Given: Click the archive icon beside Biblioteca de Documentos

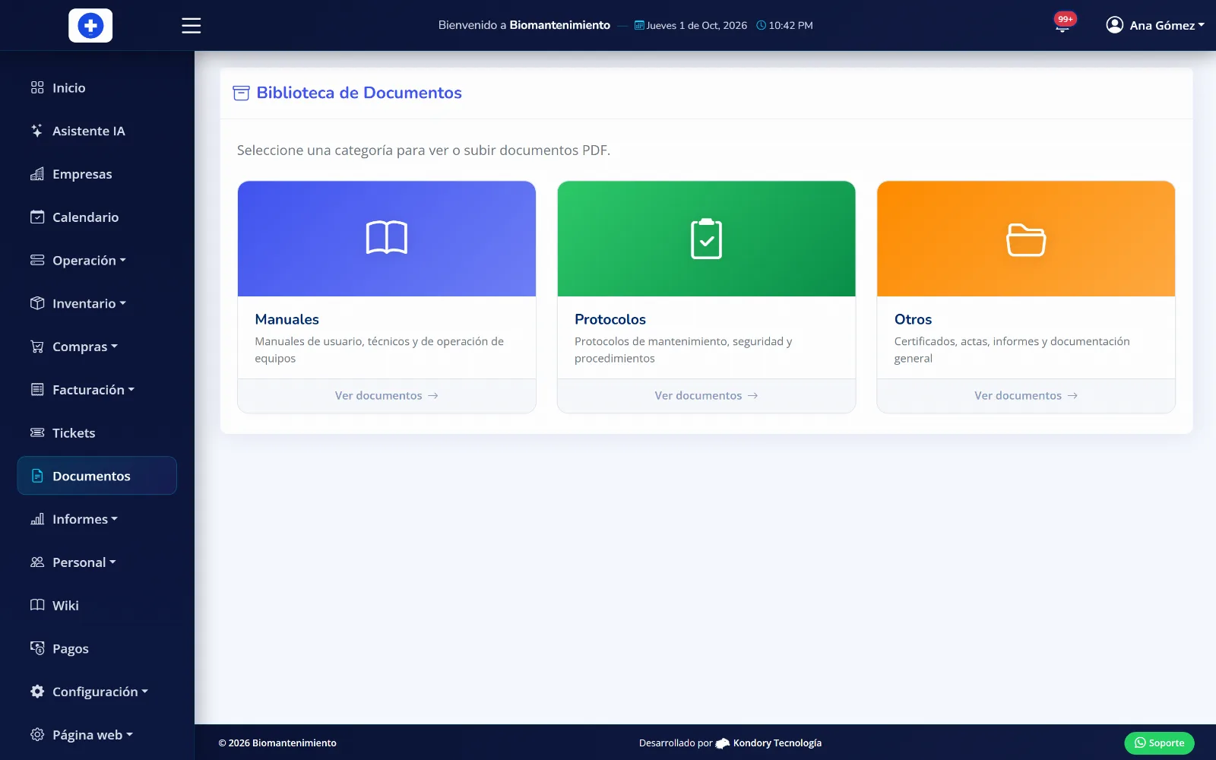Looking at the screenshot, I should (241, 93).
